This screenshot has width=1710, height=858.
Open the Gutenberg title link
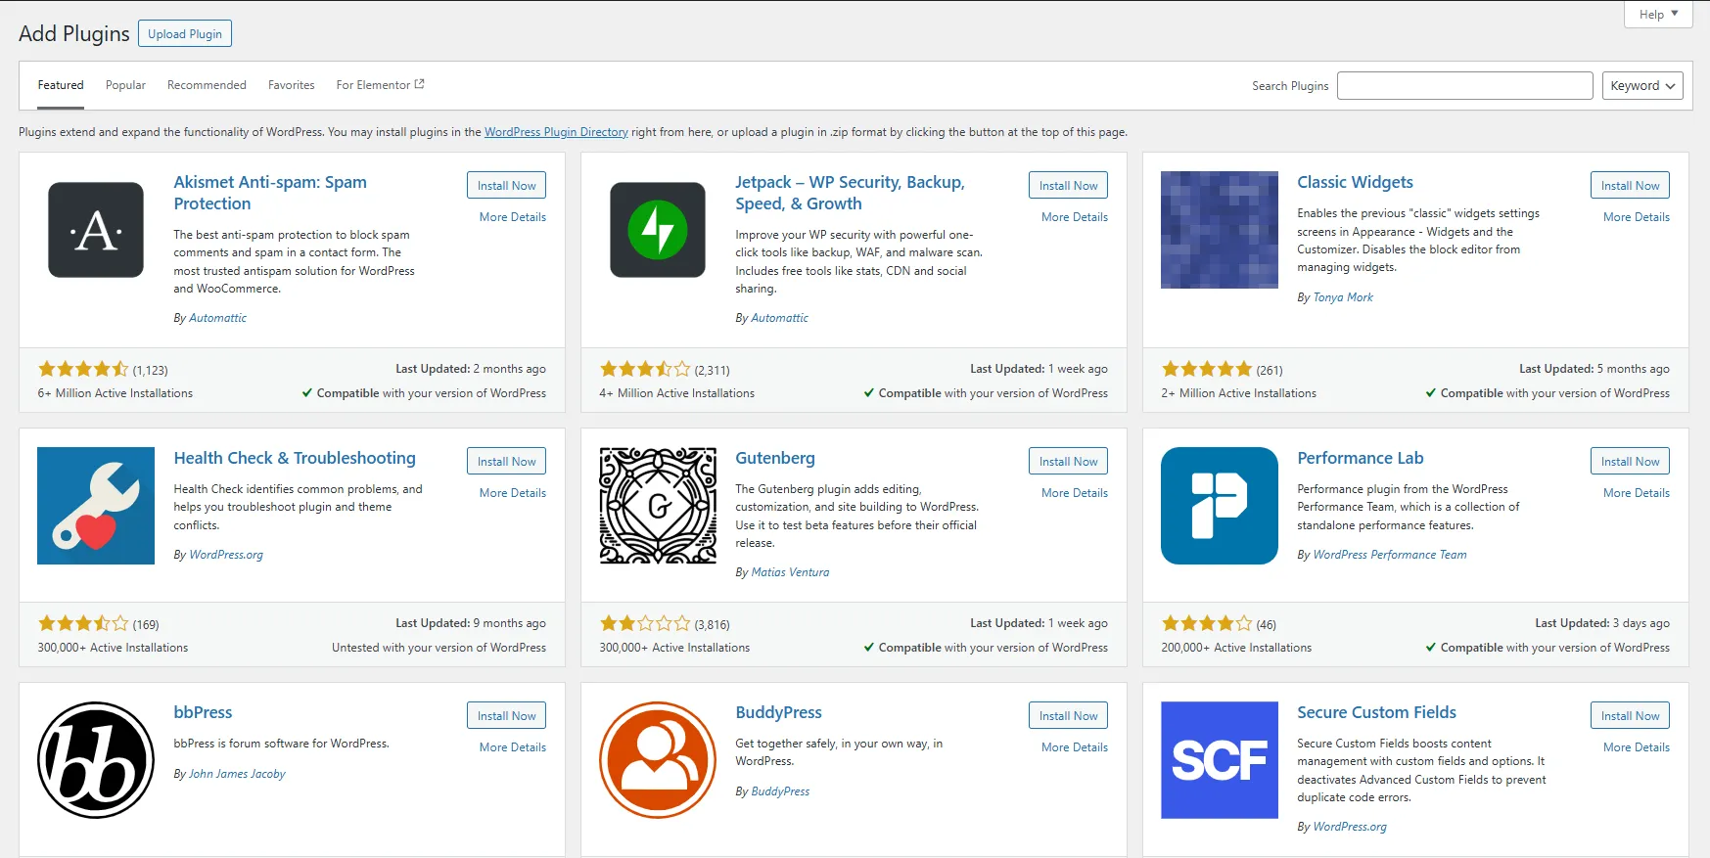click(775, 458)
